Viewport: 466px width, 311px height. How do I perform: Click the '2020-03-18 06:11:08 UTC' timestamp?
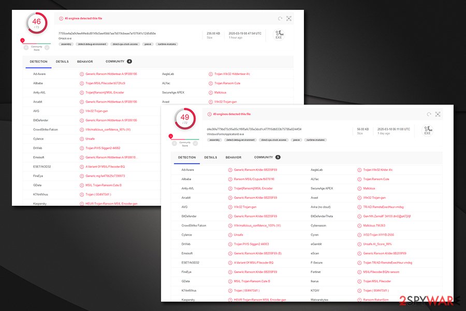(394, 130)
